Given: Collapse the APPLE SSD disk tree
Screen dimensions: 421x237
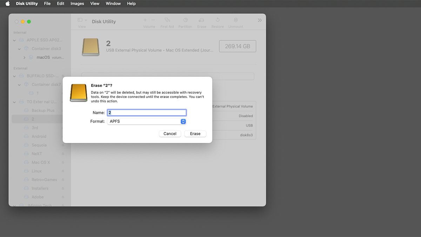Looking at the screenshot, I should point(14,40).
